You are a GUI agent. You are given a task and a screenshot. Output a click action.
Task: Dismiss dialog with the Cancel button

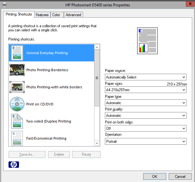click(180, 176)
